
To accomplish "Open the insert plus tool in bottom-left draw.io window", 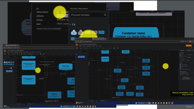I will coord(41,54).
